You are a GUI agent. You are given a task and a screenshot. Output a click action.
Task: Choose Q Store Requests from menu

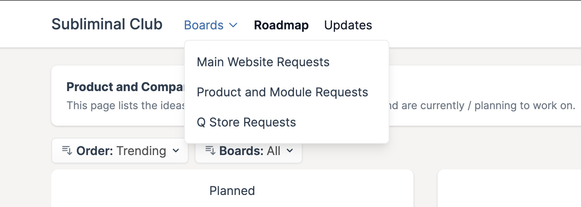pyautogui.click(x=246, y=122)
